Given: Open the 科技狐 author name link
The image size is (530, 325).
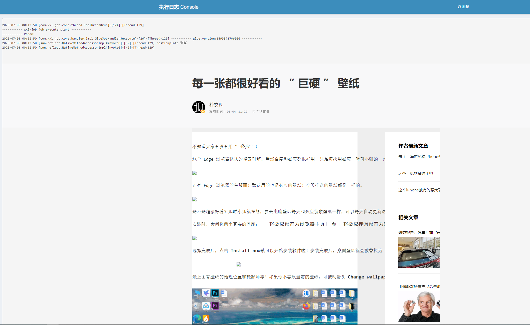Looking at the screenshot, I should 216,105.
